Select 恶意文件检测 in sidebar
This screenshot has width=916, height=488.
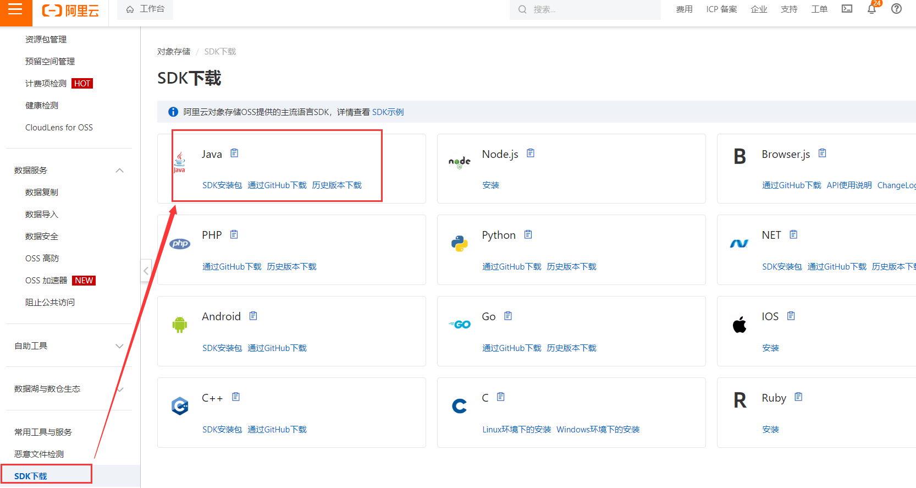pos(39,454)
